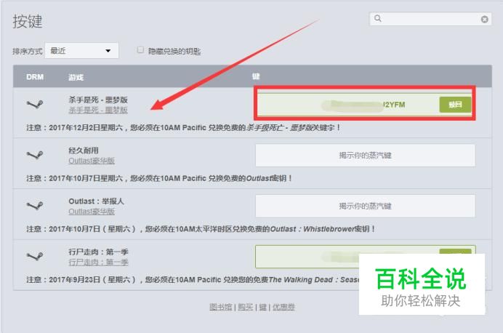The height and width of the screenshot is (333, 503).
Task: Click the Outlast:举报人 game title
Action: 96,201
